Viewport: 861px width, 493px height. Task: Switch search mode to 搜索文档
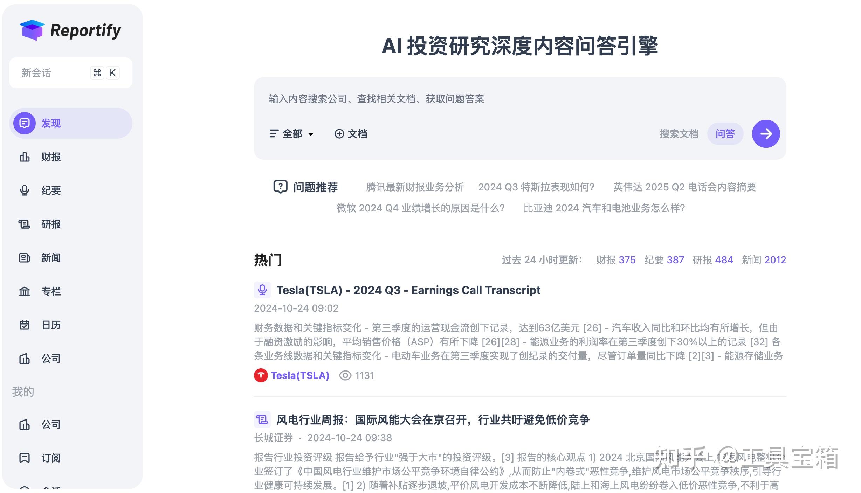pyautogui.click(x=679, y=134)
